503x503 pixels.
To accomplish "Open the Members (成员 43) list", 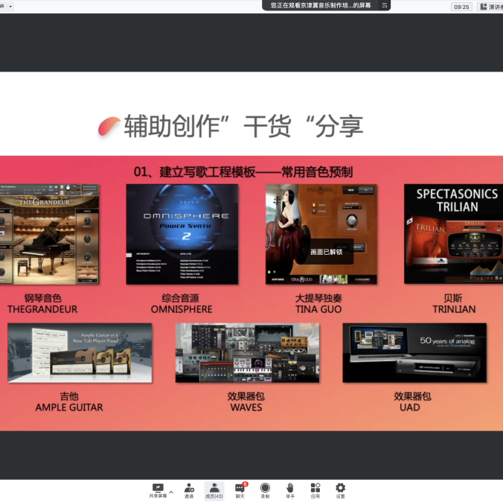I will (214, 490).
